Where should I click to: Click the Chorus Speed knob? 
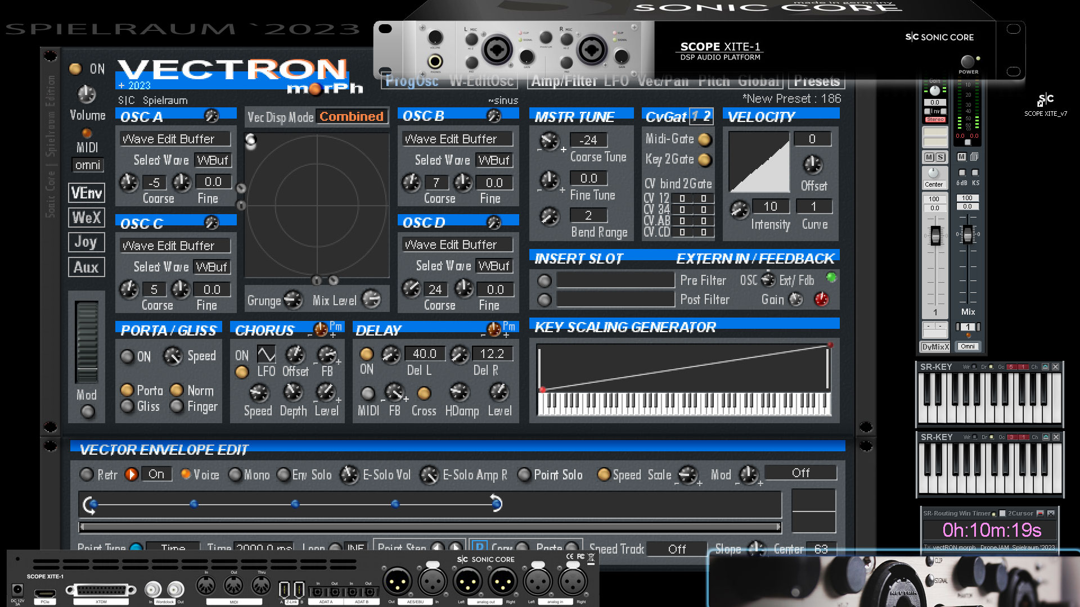pyautogui.click(x=259, y=392)
